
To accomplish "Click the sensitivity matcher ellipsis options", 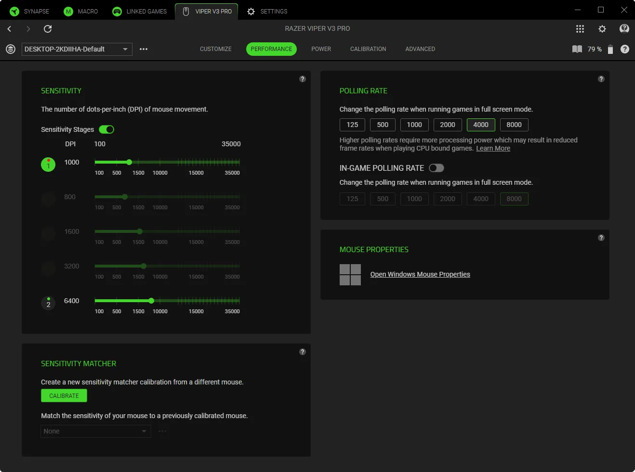I will pyautogui.click(x=162, y=431).
